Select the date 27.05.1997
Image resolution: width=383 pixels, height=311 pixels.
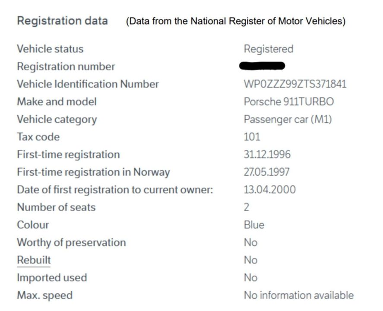(266, 172)
